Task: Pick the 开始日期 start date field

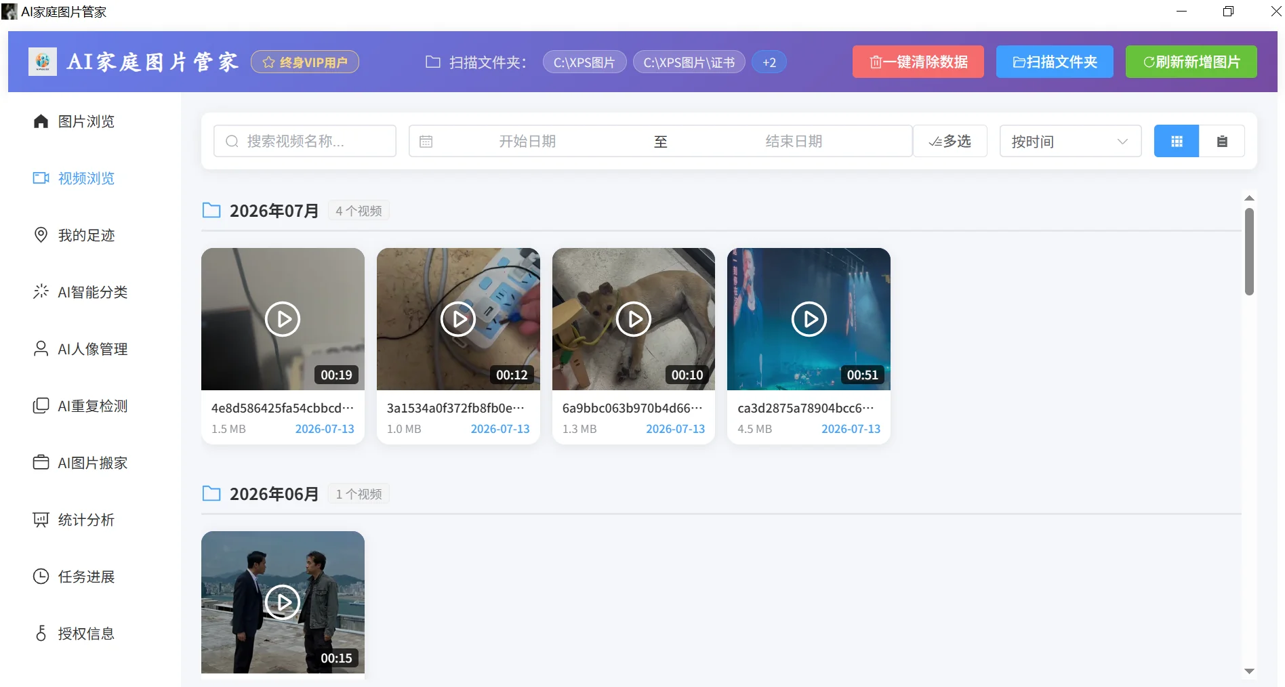Action: pos(527,141)
